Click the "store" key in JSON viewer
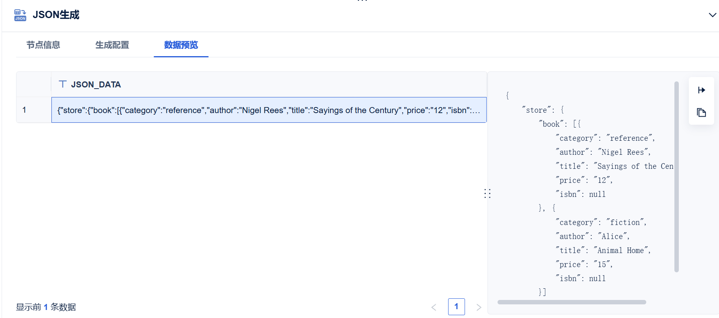The width and height of the screenshot is (719, 318). click(537, 110)
